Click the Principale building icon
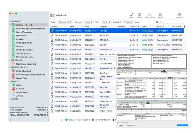Screen dimensions: 194x133 [x=52, y=15]
